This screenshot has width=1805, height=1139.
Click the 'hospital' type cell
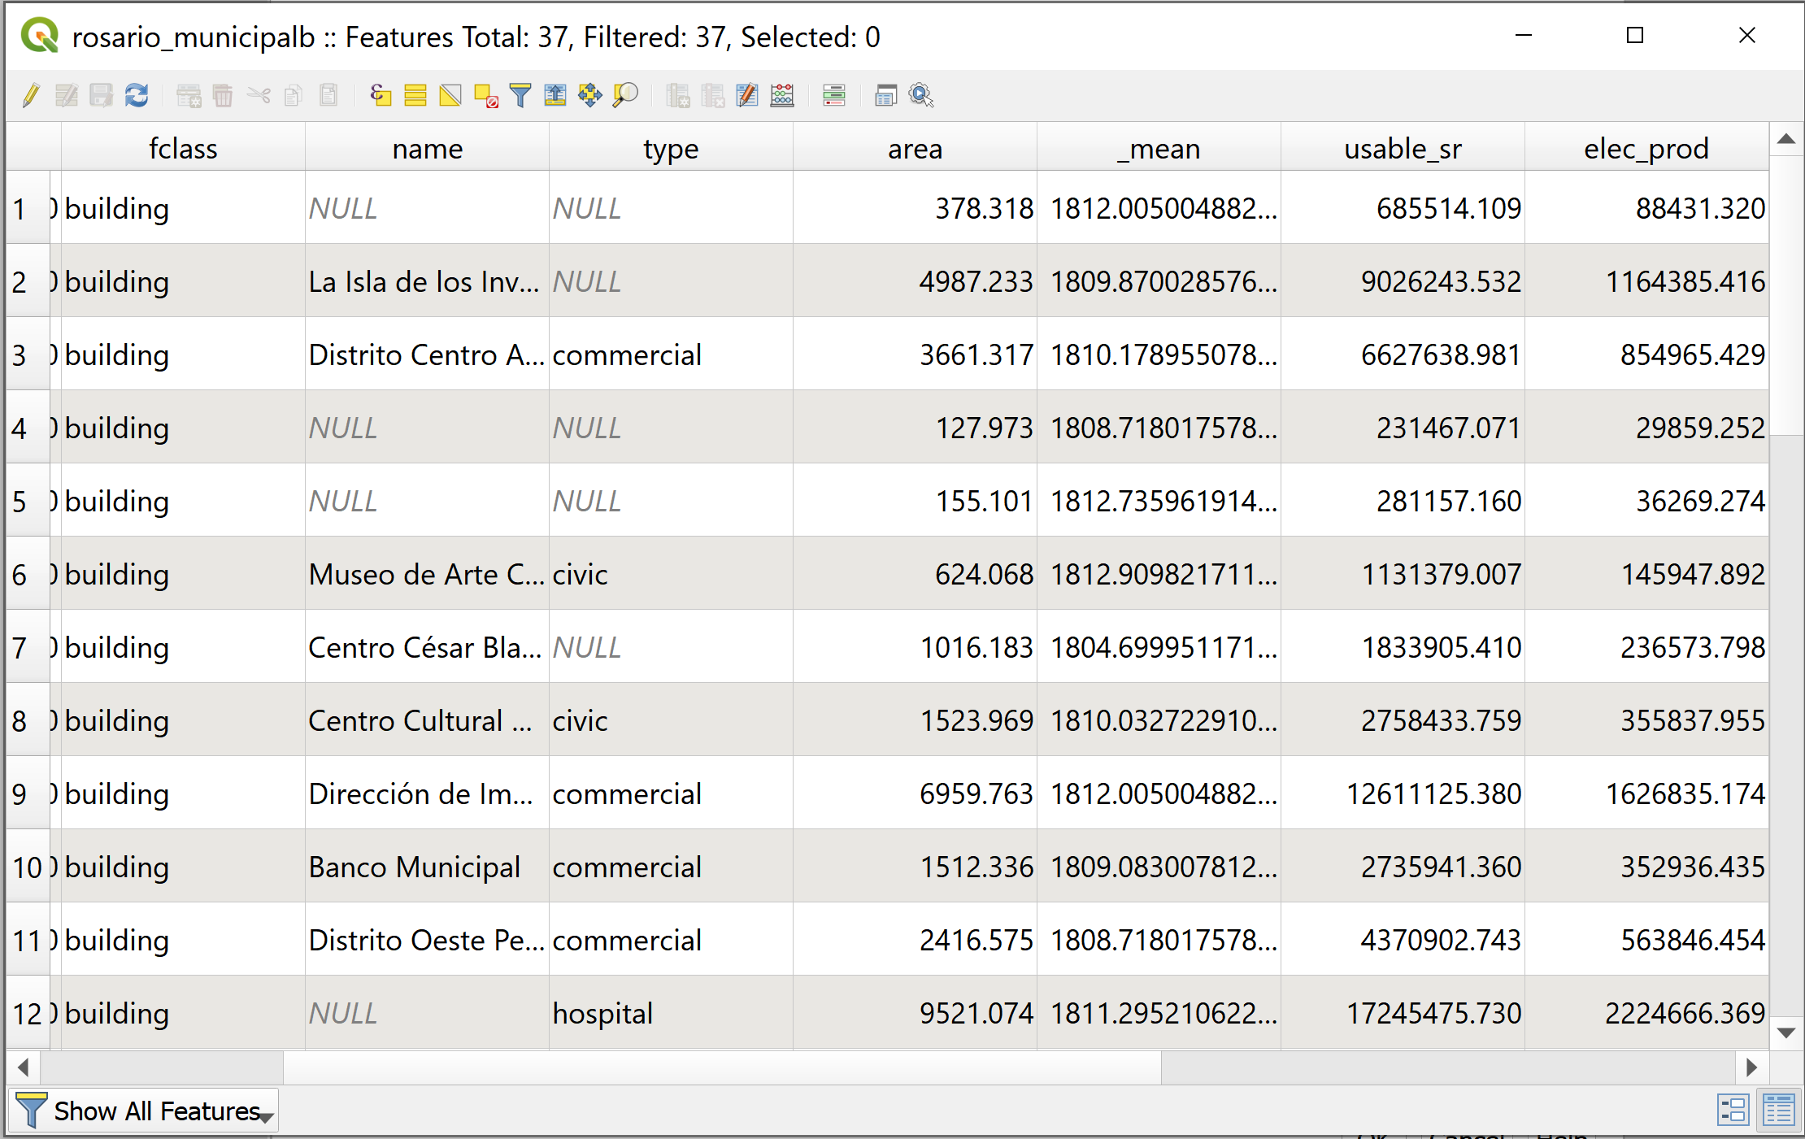coord(671,1013)
